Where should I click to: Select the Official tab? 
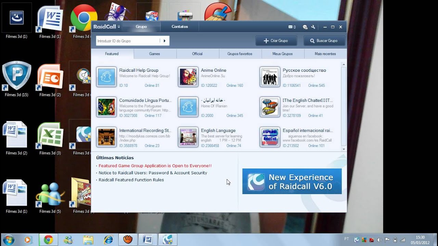[197, 54]
